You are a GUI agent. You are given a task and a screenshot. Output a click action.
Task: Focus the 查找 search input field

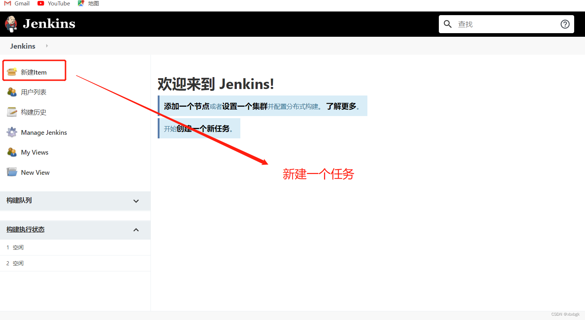505,24
